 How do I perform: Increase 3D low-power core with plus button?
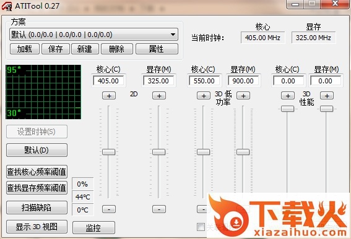click(x=204, y=96)
